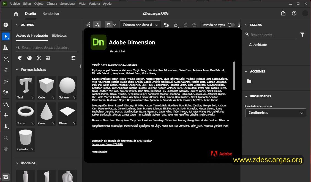Select the cube object tool in left toolbar

6,59
